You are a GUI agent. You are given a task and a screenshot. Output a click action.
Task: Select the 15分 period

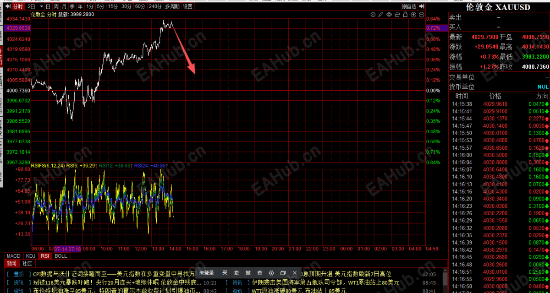(113, 6)
